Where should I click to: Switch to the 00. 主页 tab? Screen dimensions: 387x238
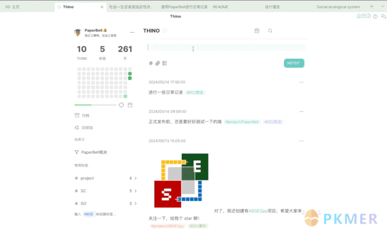point(13,7)
